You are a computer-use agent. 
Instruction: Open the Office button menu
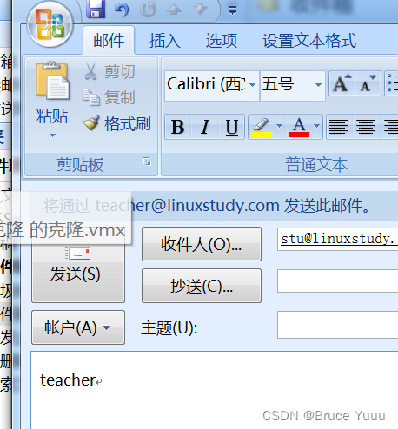50,24
